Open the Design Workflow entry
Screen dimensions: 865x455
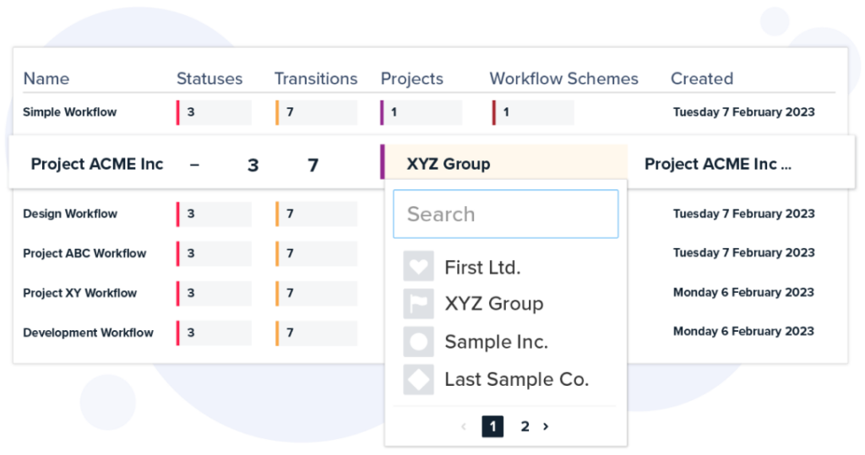(70, 214)
